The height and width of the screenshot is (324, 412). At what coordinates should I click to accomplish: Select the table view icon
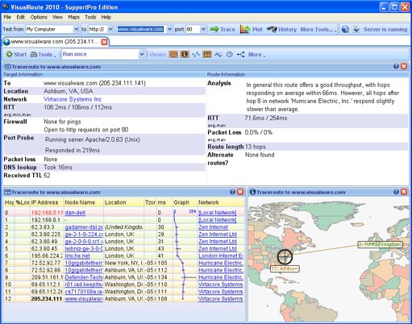[x=207, y=55]
